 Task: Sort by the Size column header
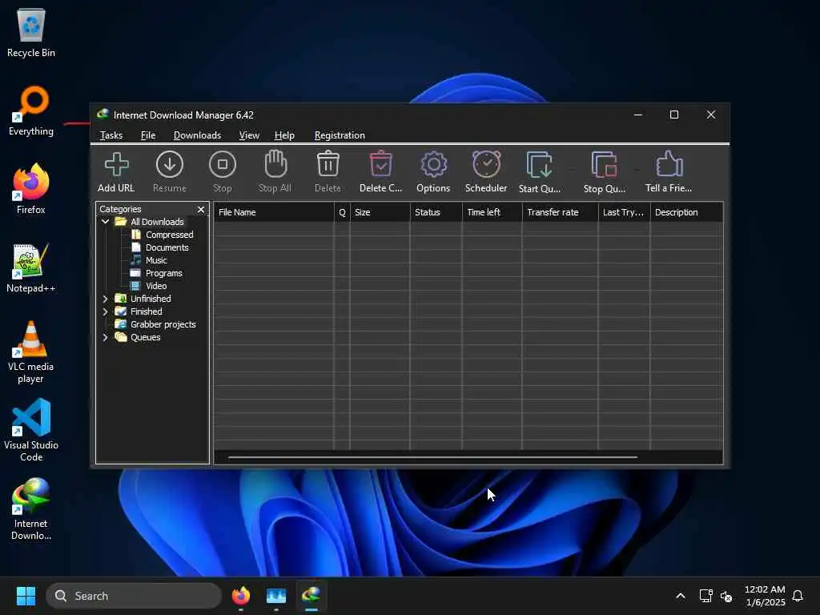tap(380, 212)
